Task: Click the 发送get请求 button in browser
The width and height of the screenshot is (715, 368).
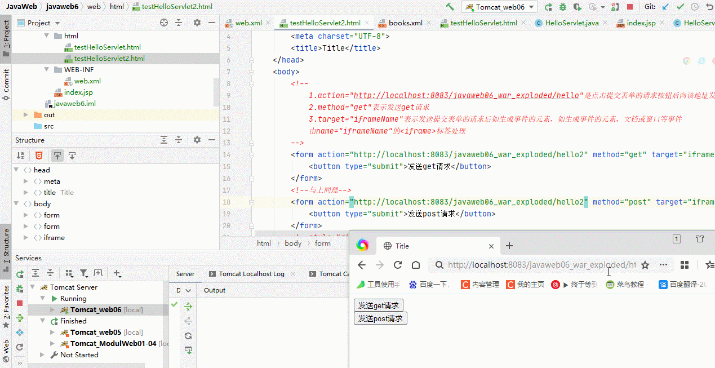Action: pos(379,305)
